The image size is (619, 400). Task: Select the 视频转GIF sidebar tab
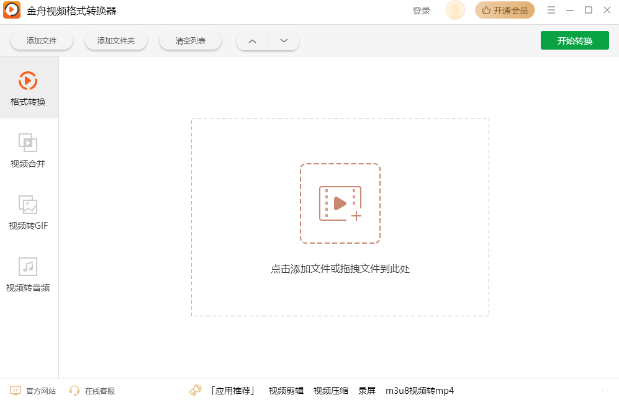(x=28, y=212)
